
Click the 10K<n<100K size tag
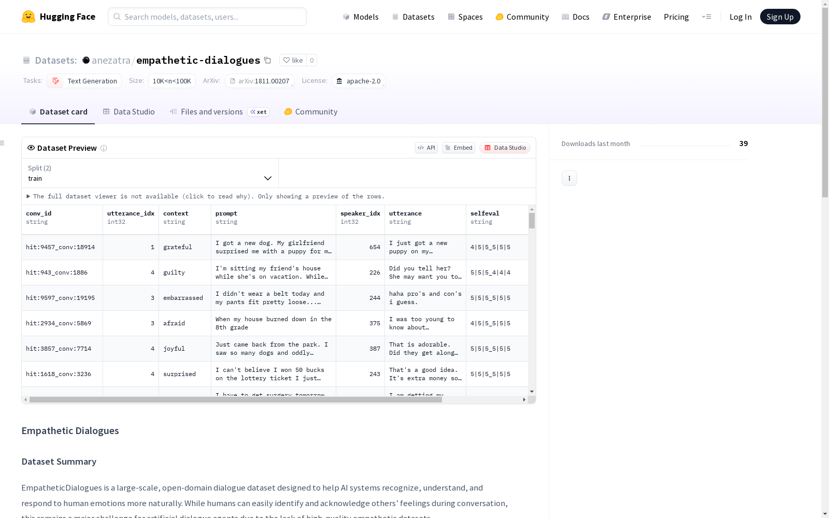(172, 81)
